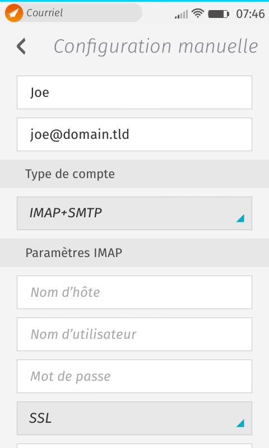This screenshot has height=448, width=269.
Task: Tap the Paramètres IMAP section header
Action: click(134, 253)
